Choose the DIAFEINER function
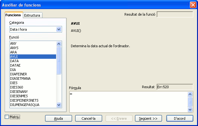 [x=19, y=74]
